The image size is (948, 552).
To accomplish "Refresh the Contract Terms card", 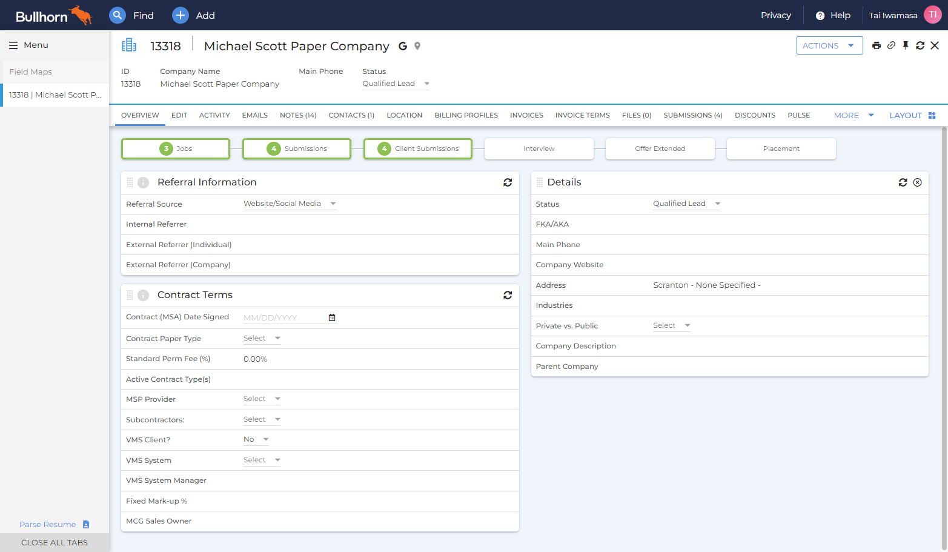I will tap(508, 295).
